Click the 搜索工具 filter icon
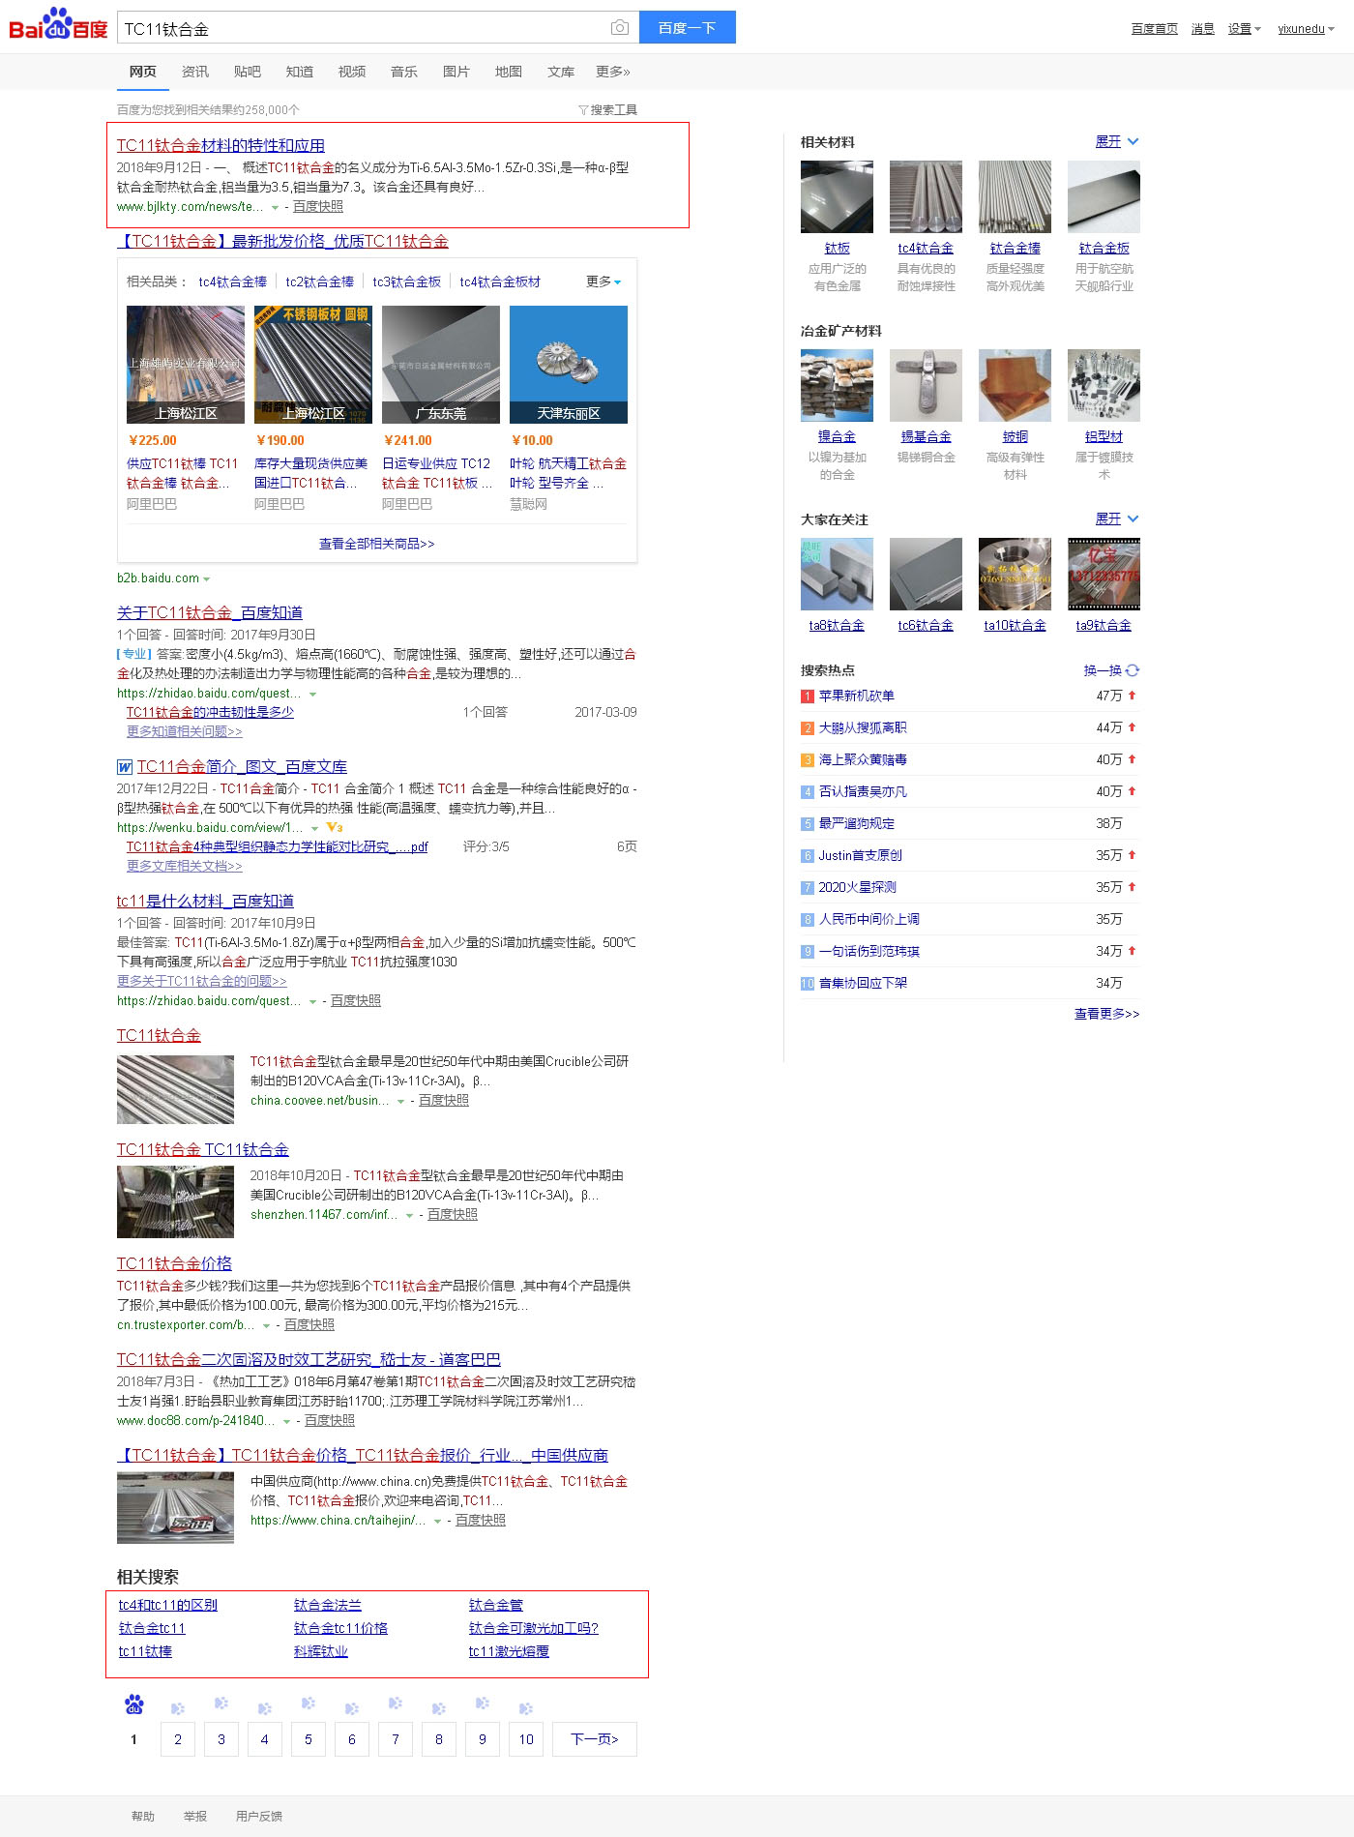This screenshot has height=1837, width=1354. click(583, 110)
